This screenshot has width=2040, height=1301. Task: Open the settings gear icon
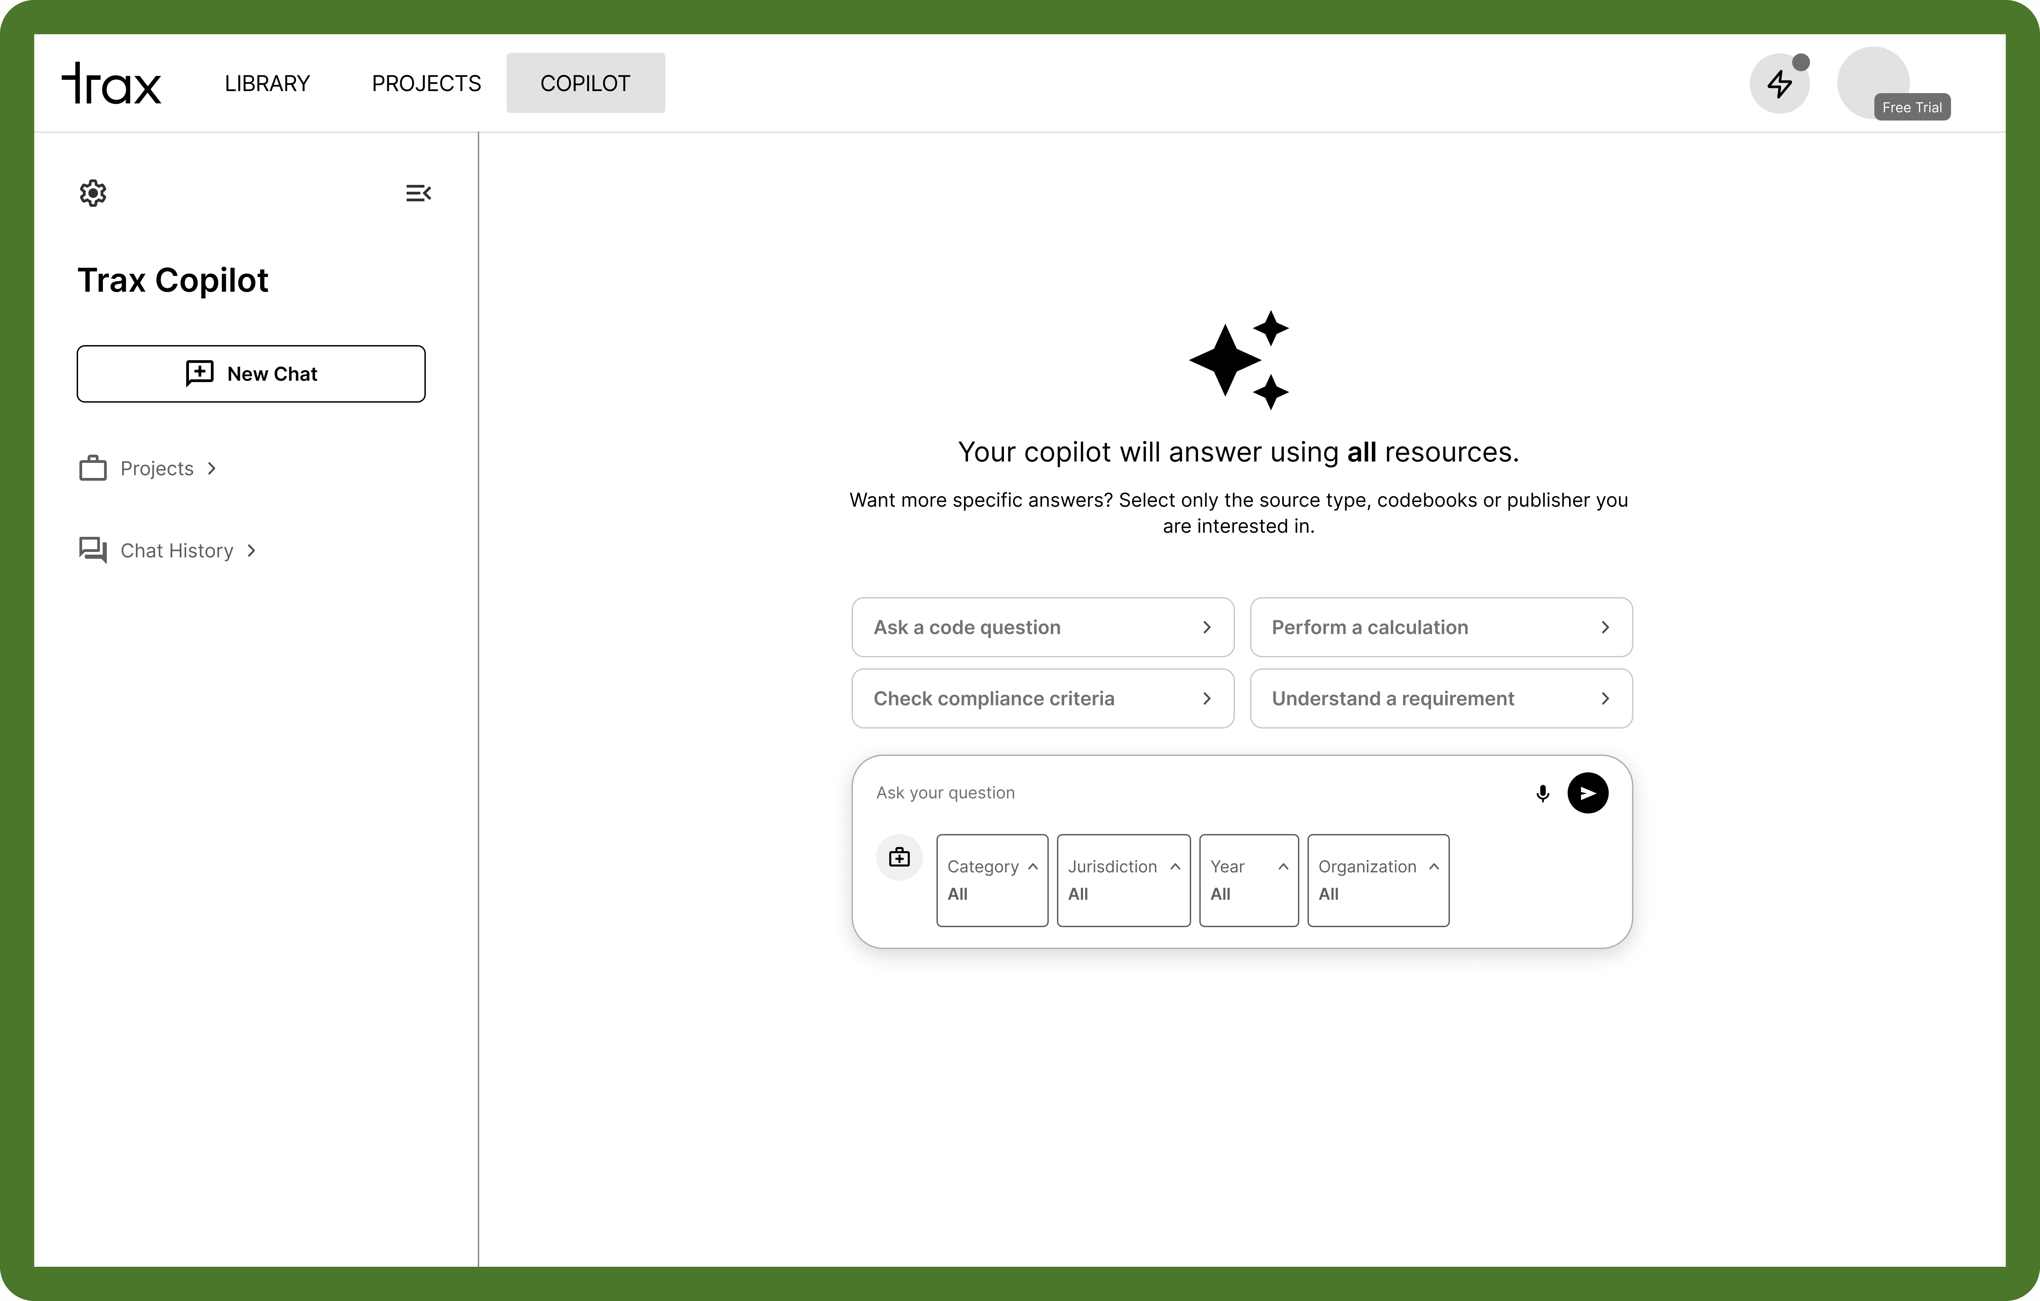pos(93,193)
